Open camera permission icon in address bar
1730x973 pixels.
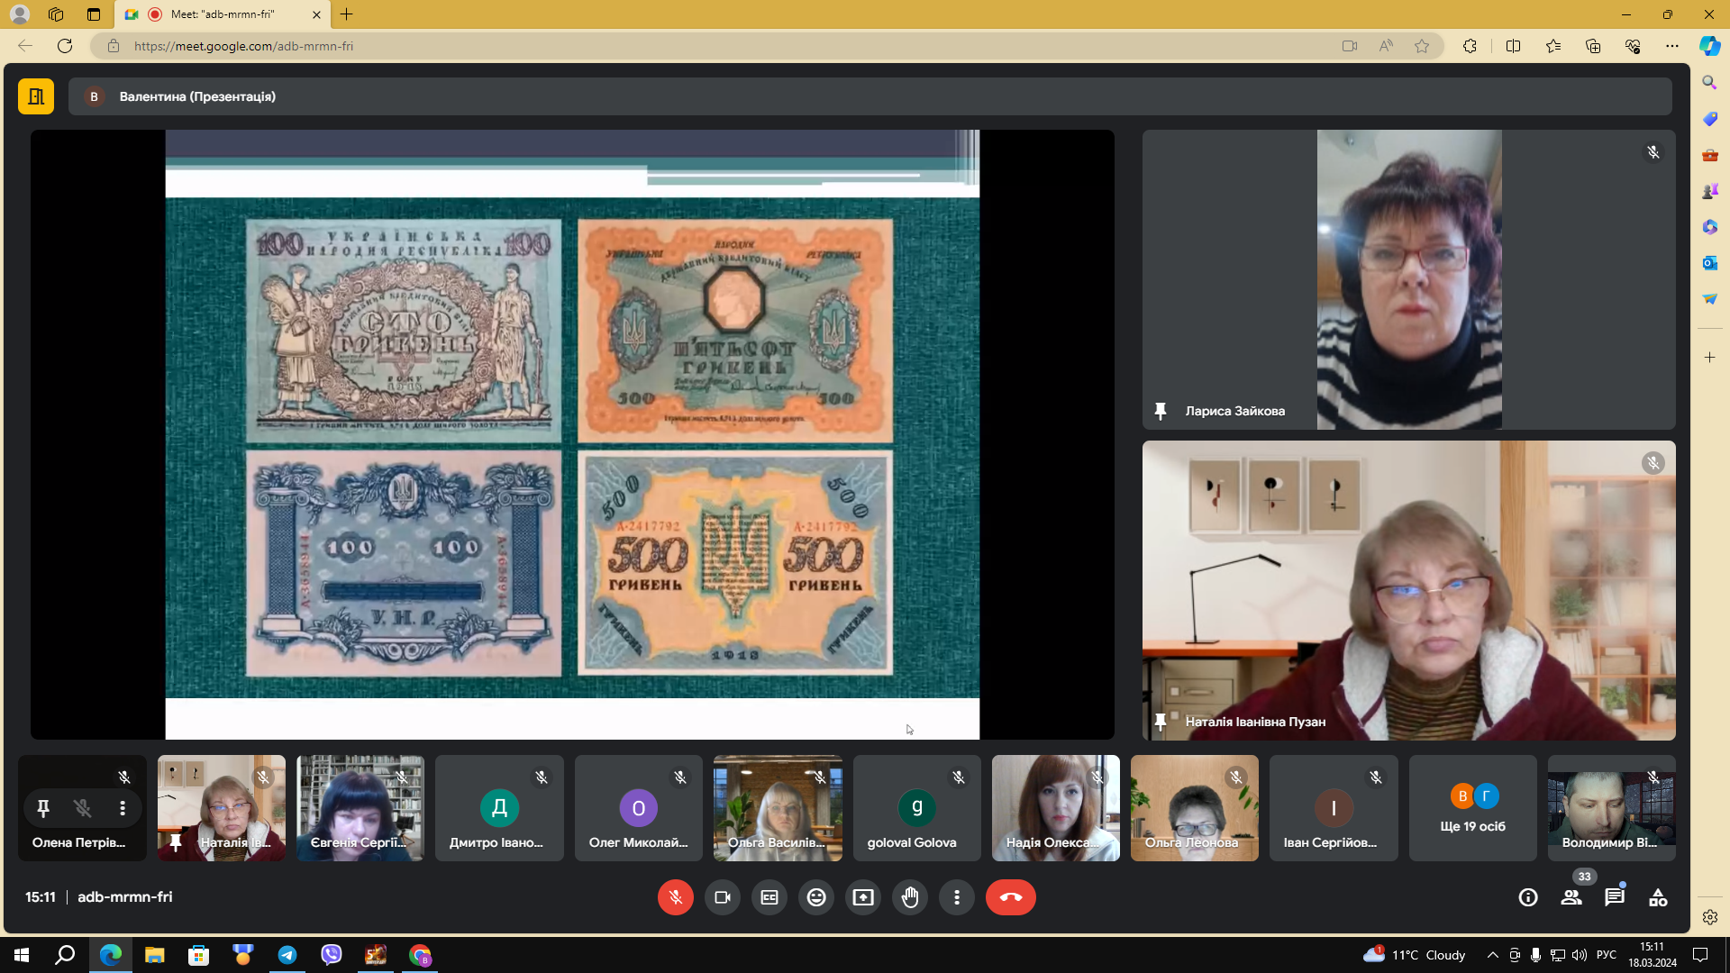[1350, 46]
